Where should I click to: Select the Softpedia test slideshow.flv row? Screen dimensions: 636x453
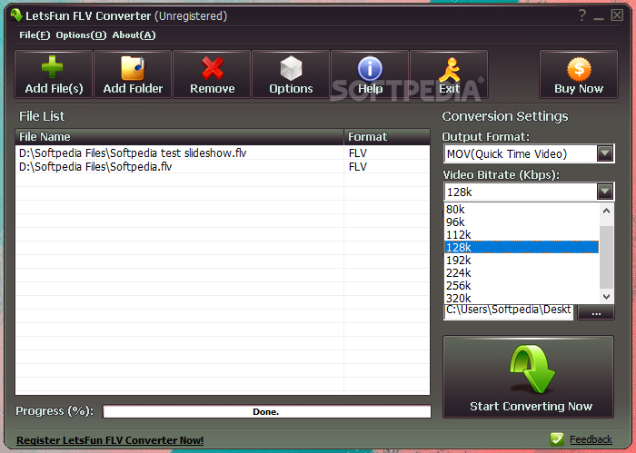223,153
